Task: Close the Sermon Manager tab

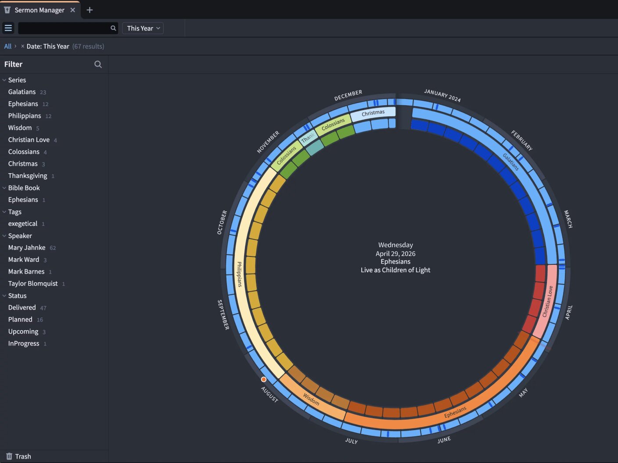Action: (x=73, y=10)
